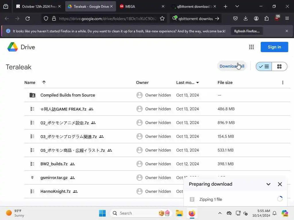This screenshot has height=220, width=294.
Task: Open the three-dot column options menu
Action: coord(283,82)
